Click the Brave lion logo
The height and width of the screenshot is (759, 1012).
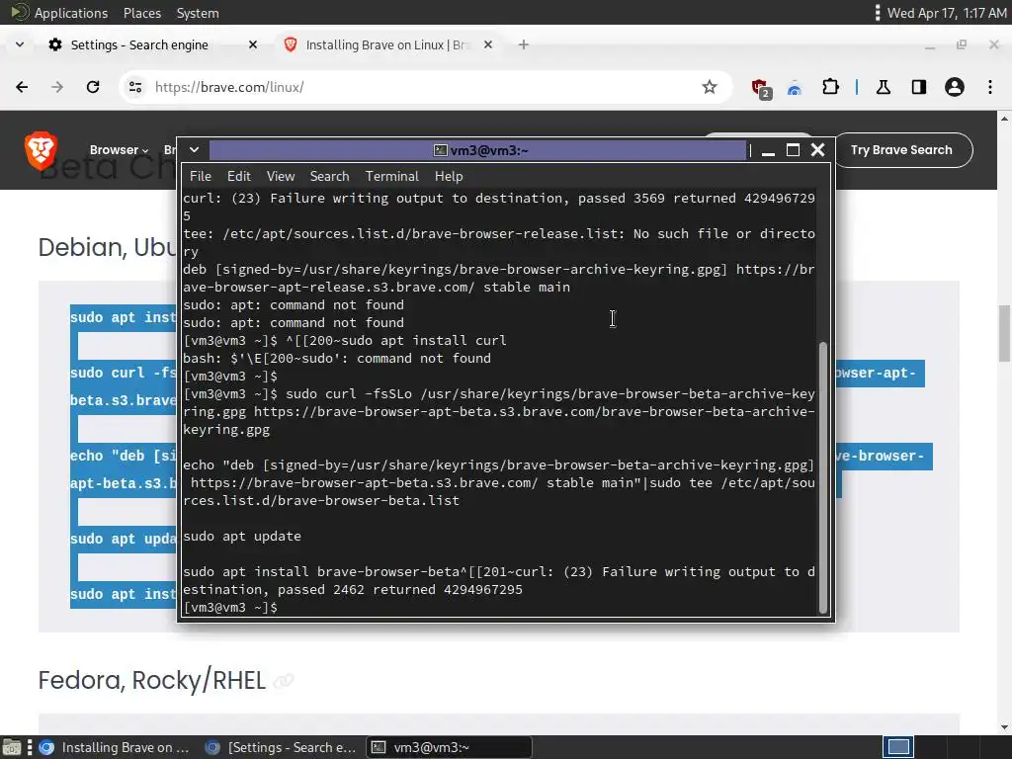pyautogui.click(x=41, y=150)
